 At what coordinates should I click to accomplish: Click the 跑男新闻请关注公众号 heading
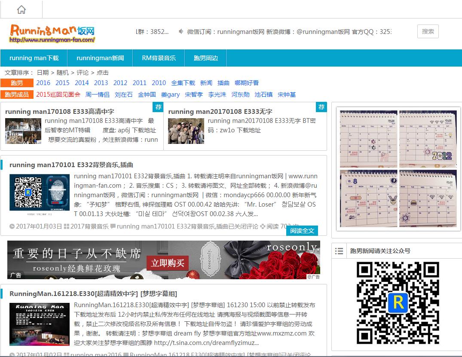coord(380,251)
